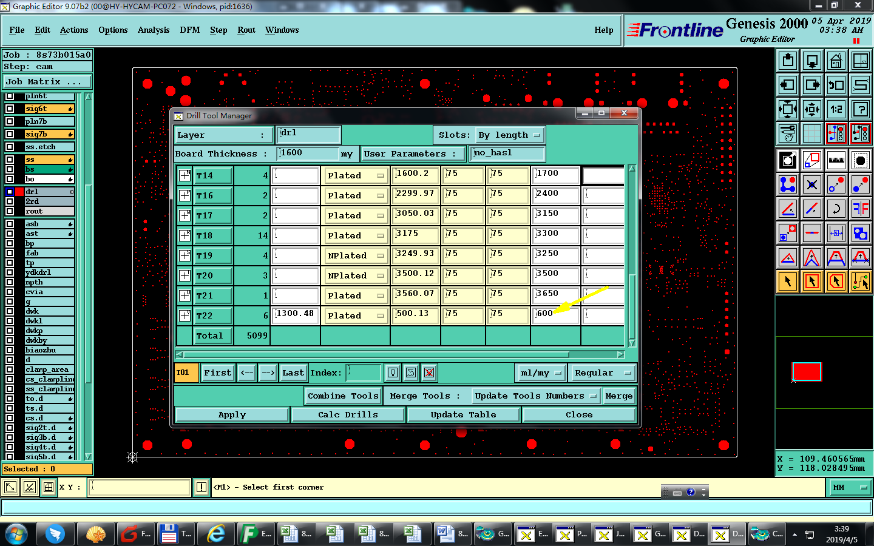Open the File menu
874x546 pixels.
pos(17,30)
